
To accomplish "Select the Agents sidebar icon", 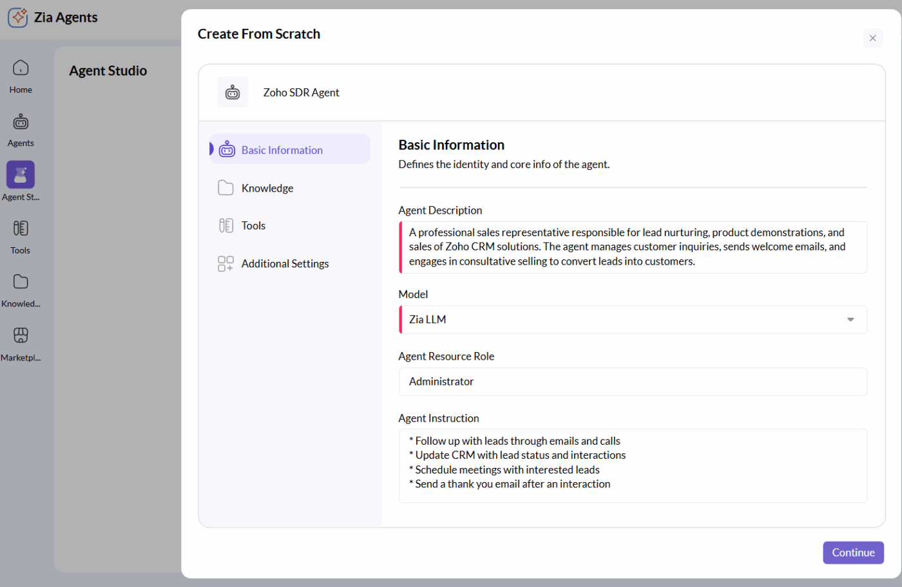I will click(20, 128).
